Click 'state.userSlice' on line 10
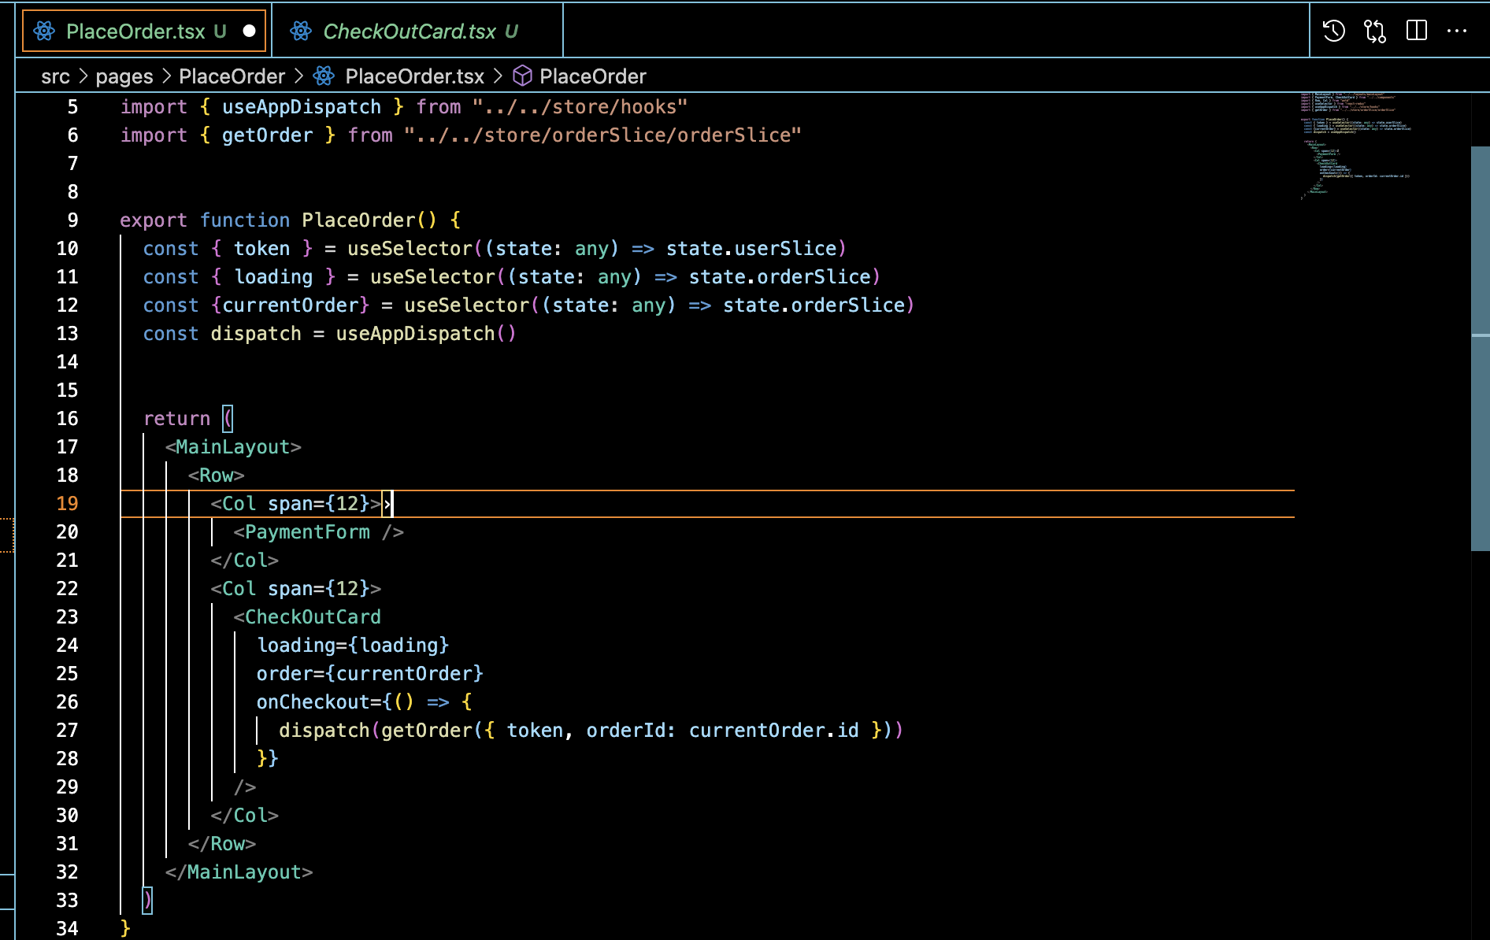The width and height of the screenshot is (1490, 940). pos(751,249)
